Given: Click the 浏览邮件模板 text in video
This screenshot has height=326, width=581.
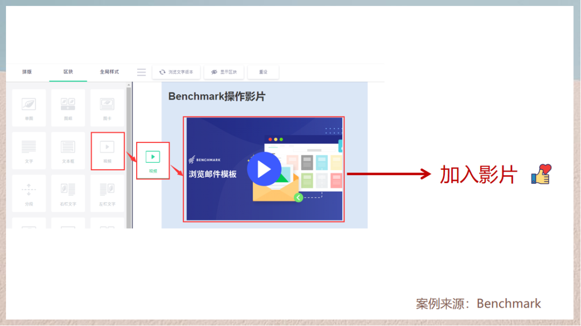Looking at the screenshot, I should point(212,174).
